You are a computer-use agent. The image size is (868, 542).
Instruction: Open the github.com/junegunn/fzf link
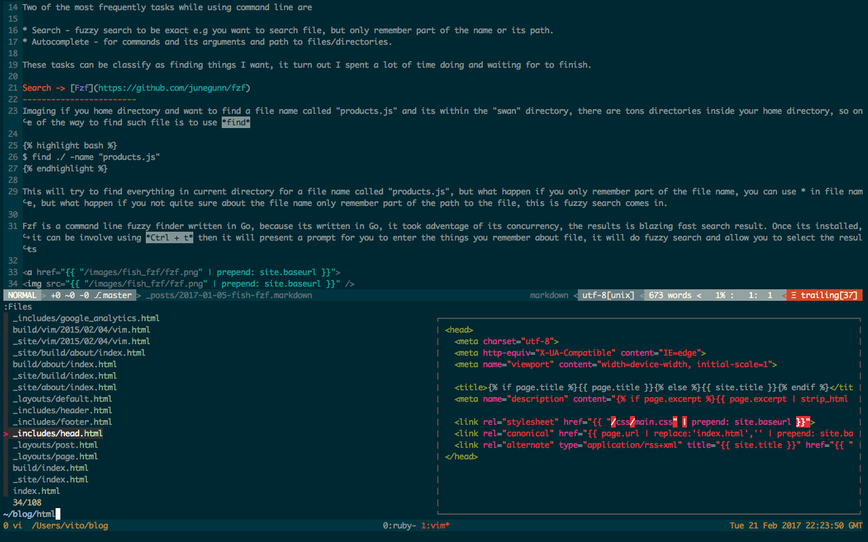pos(172,87)
